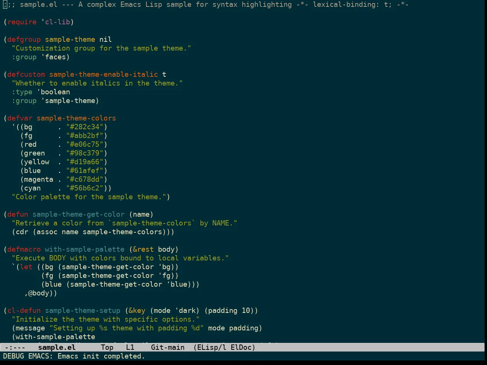Click color string "#e06c75"

85,144
